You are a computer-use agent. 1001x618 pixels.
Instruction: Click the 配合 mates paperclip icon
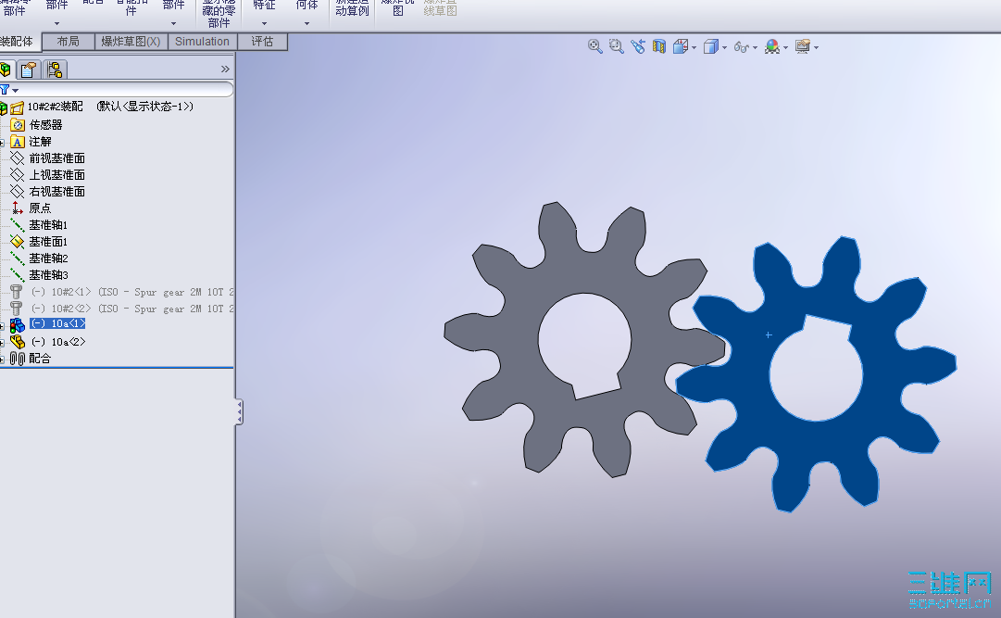click(18, 359)
